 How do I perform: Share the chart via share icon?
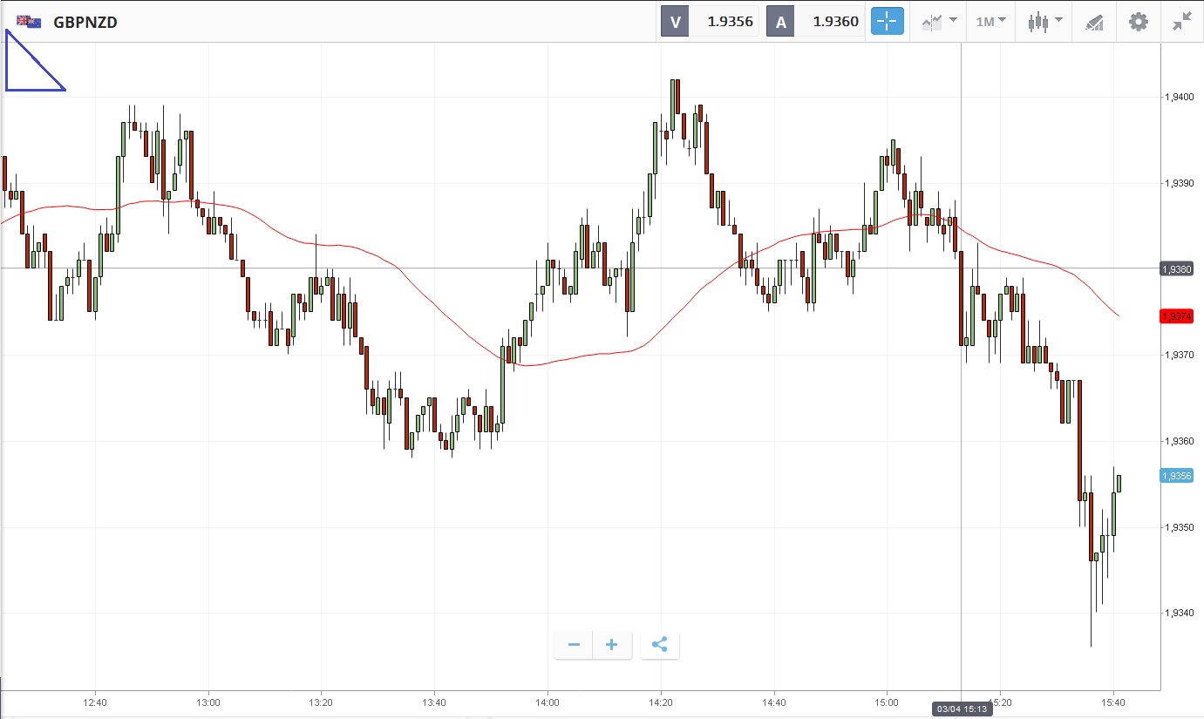pos(660,645)
